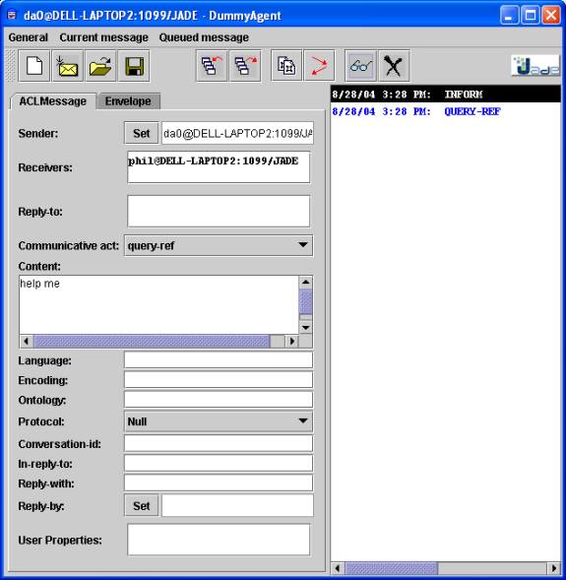Click the Set button next to Sender
The image size is (566, 580).
141,133
